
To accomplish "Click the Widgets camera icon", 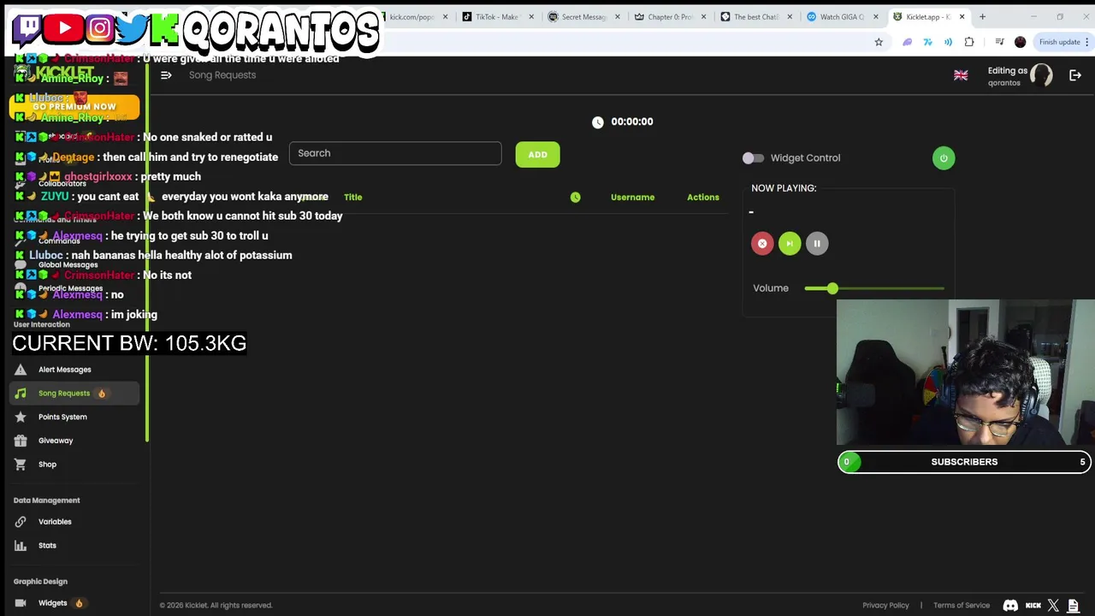I will pos(21,603).
